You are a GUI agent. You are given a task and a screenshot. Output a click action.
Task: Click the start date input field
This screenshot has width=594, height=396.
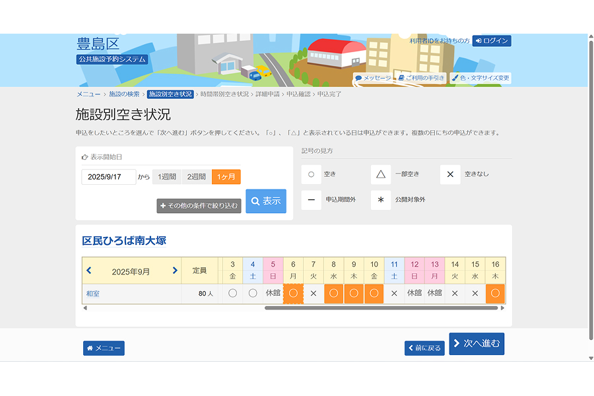[x=108, y=177]
